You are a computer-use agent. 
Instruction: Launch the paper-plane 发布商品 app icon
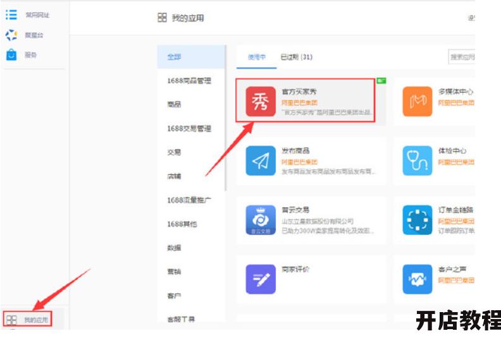pos(261,161)
